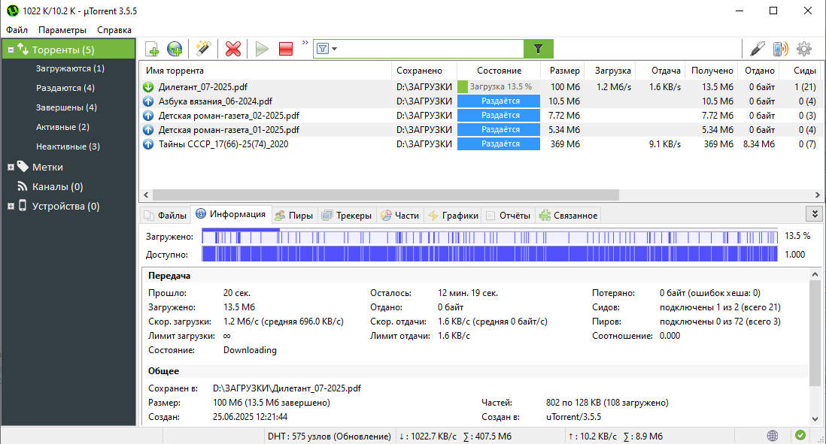Switch to the Пиры tab

coord(294,215)
